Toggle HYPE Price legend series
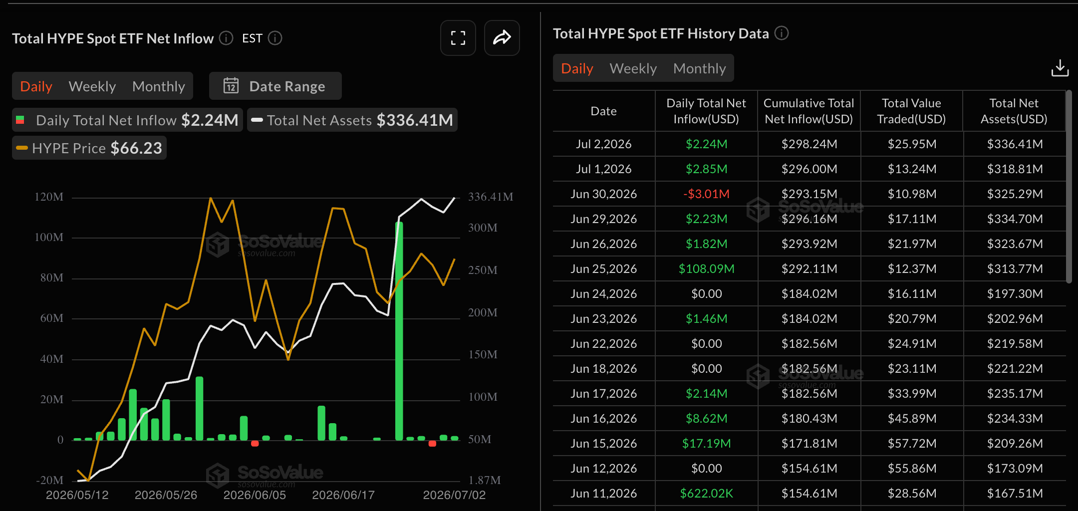This screenshot has width=1078, height=511. pyautogui.click(x=89, y=148)
